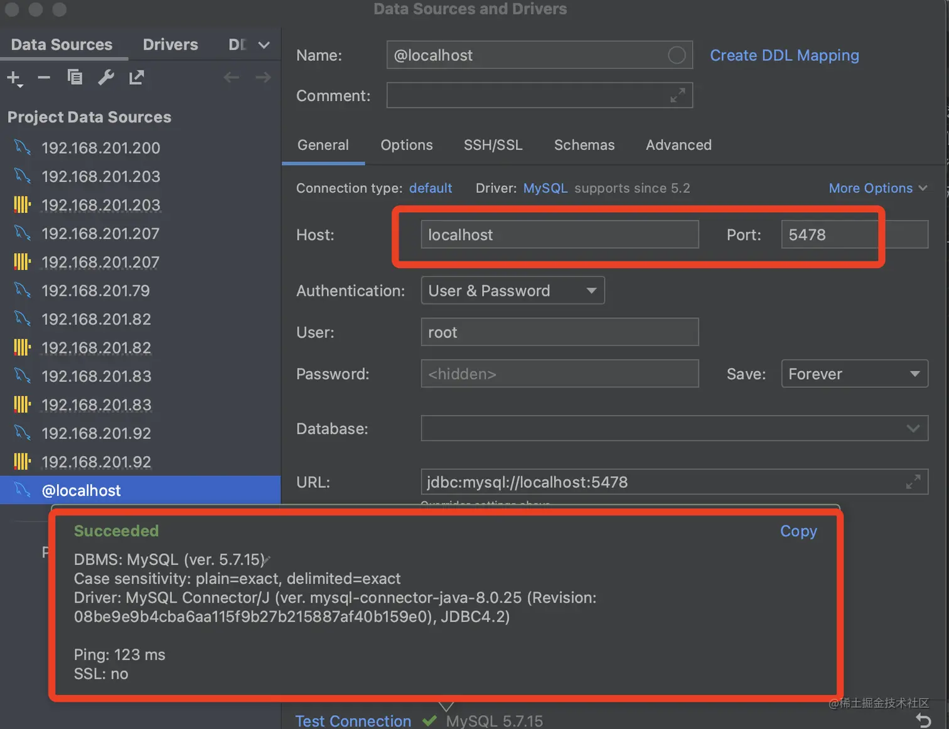This screenshot has height=729, width=949.
Task: Show more tabs via the DDL chevron
Action: pos(264,45)
